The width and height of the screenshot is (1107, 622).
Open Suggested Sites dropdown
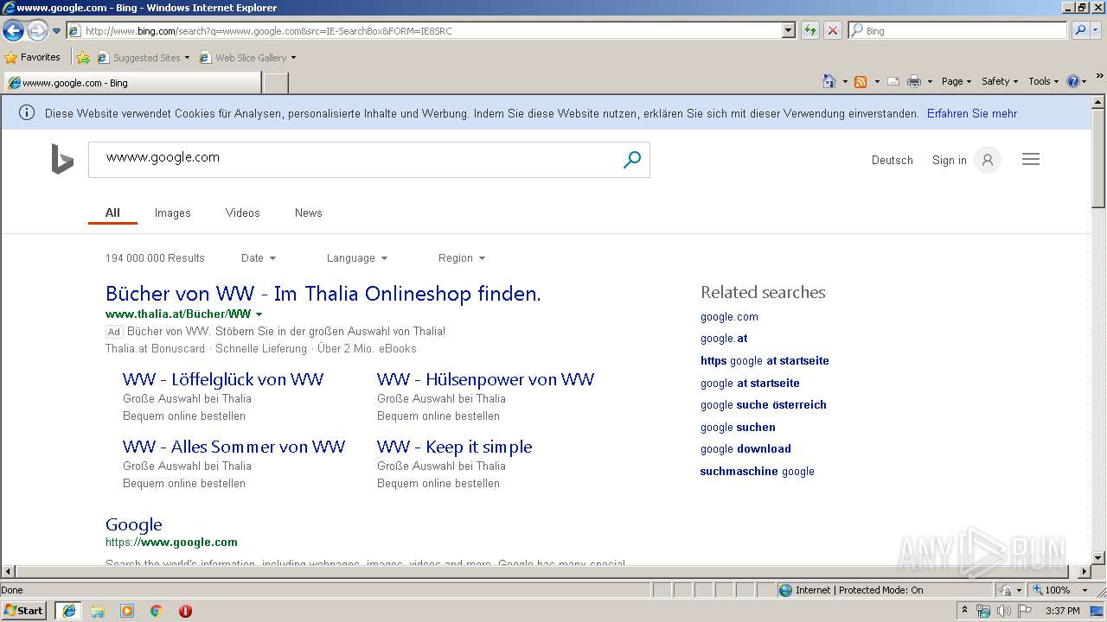[144, 58]
